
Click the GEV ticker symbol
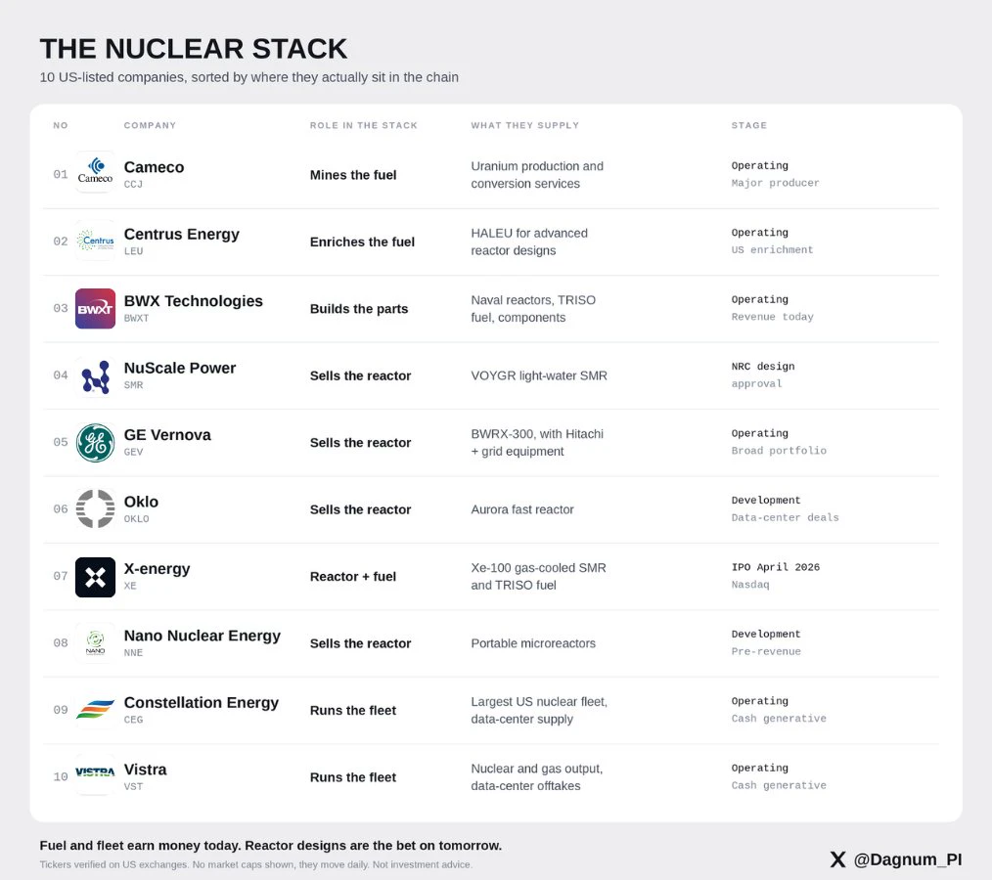pos(133,452)
